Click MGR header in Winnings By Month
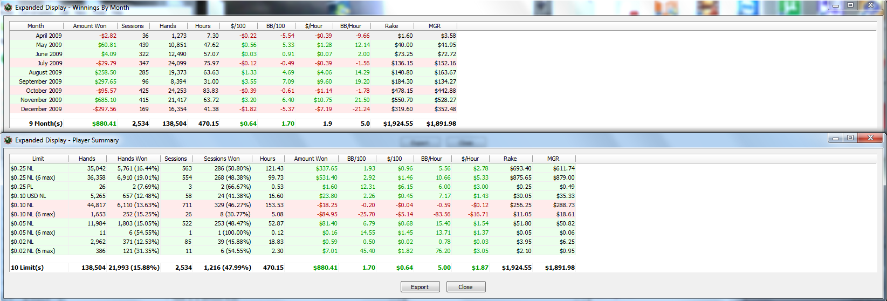This screenshot has width=887, height=301. (x=435, y=26)
